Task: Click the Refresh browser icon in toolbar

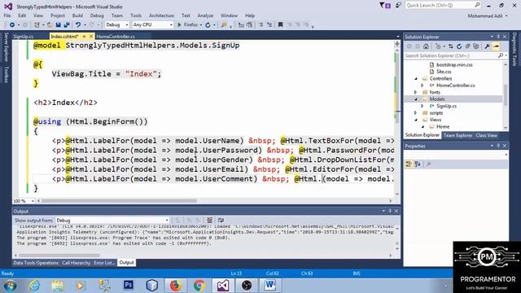Action: pyautogui.click(x=208, y=25)
